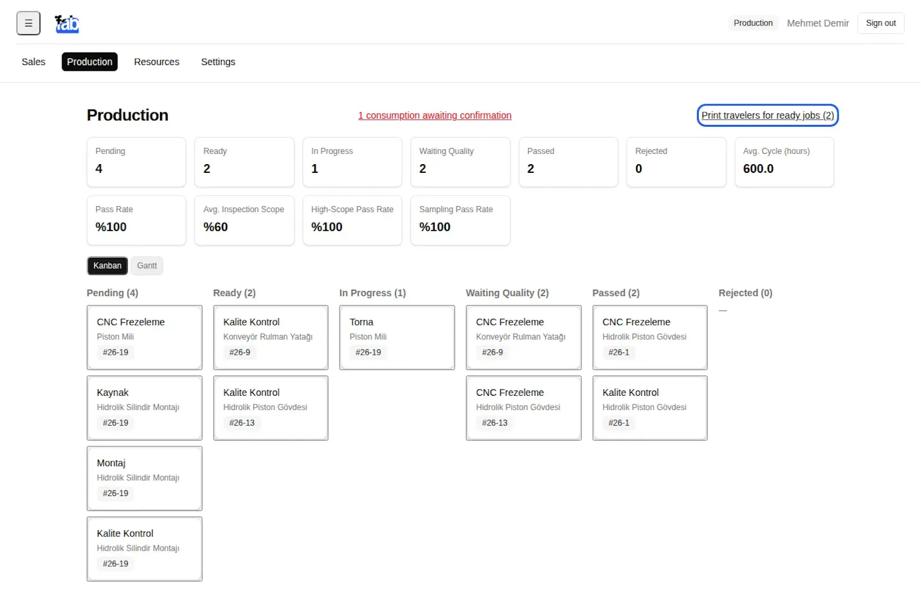Switch to the Kanban view

[108, 266]
